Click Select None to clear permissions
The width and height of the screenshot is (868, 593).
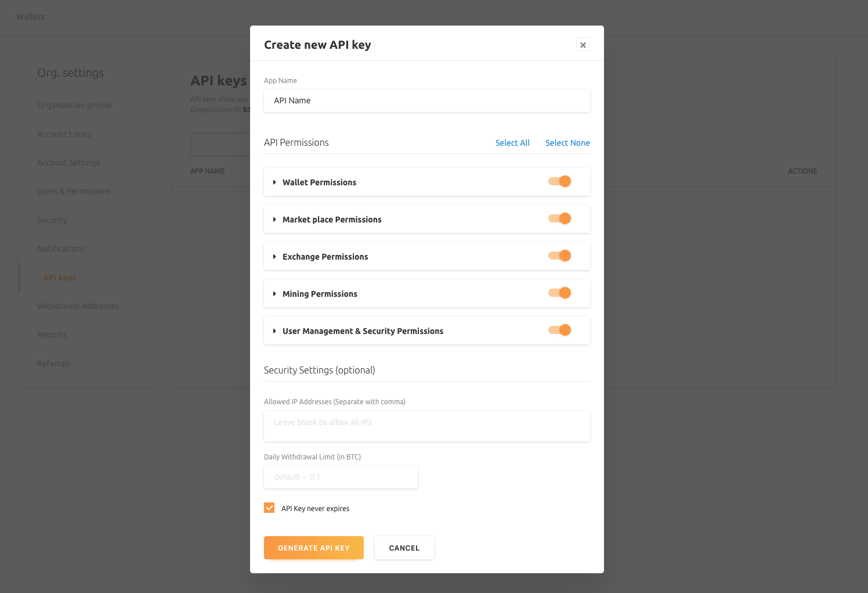tap(567, 143)
